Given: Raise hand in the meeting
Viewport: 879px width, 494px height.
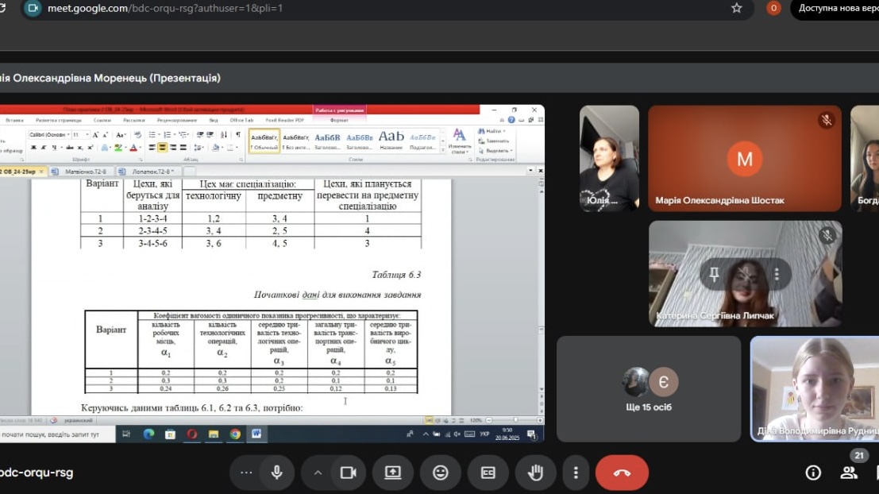Looking at the screenshot, I should 535,473.
